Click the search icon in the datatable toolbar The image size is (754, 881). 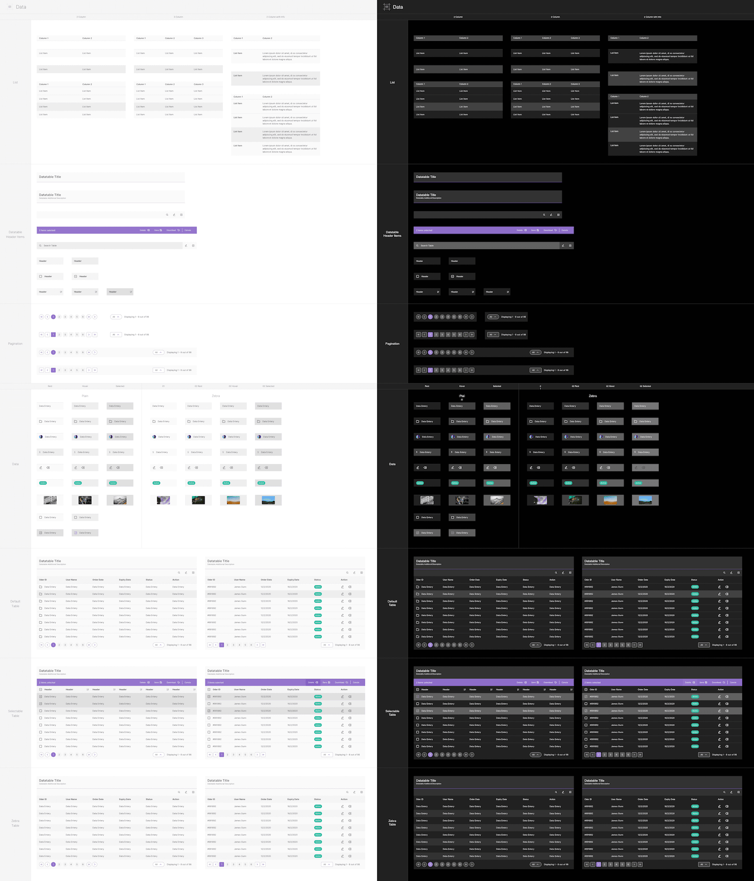(x=167, y=214)
